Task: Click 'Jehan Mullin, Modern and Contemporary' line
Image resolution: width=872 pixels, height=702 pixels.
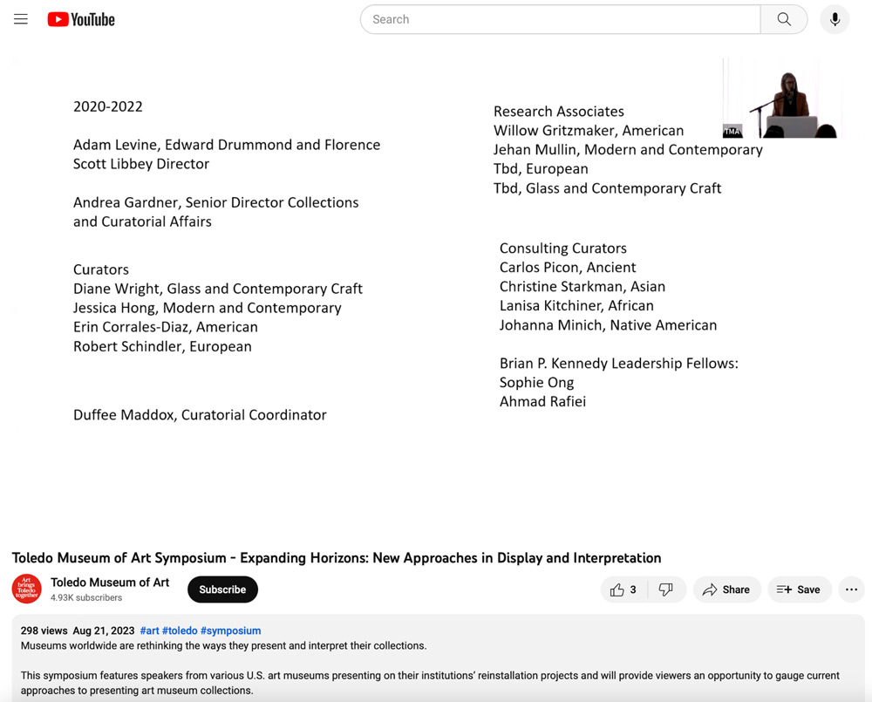Action: point(628,150)
